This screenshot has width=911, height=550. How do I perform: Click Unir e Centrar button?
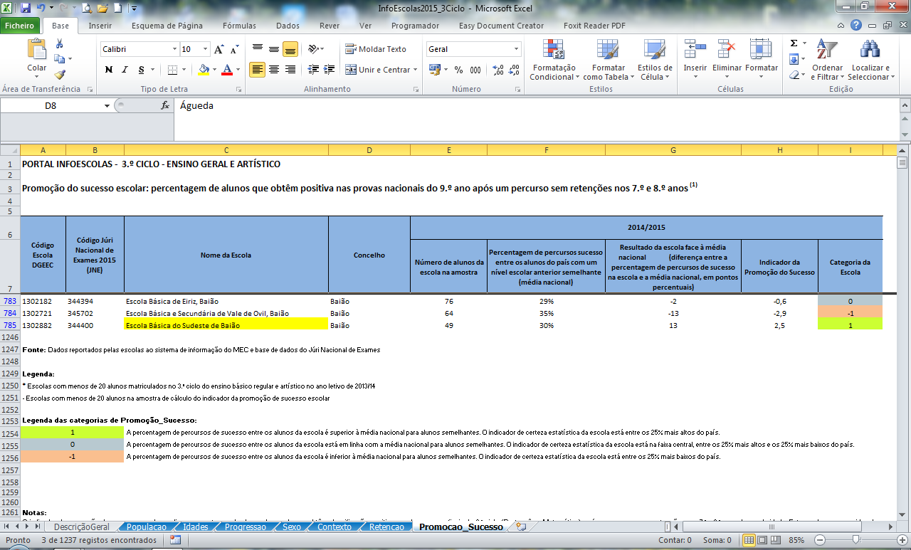click(x=378, y=70)
